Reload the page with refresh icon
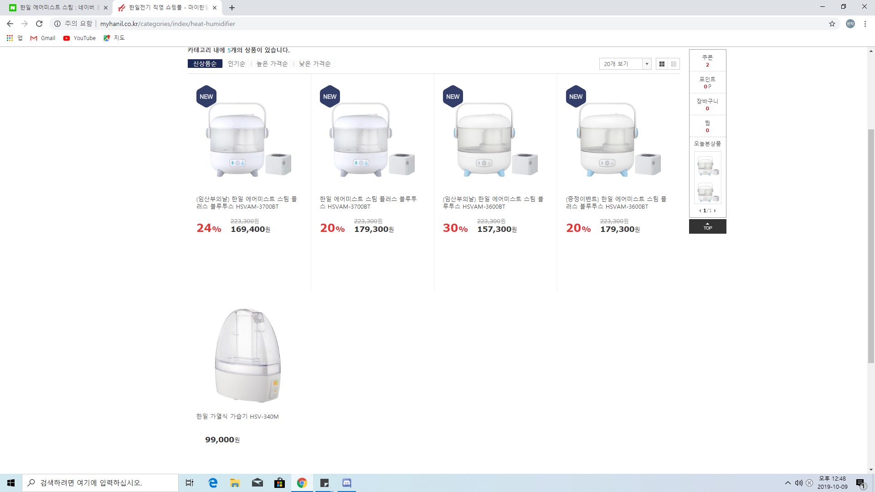The width and height of the screenshot is (875, 492). point(39,24)
